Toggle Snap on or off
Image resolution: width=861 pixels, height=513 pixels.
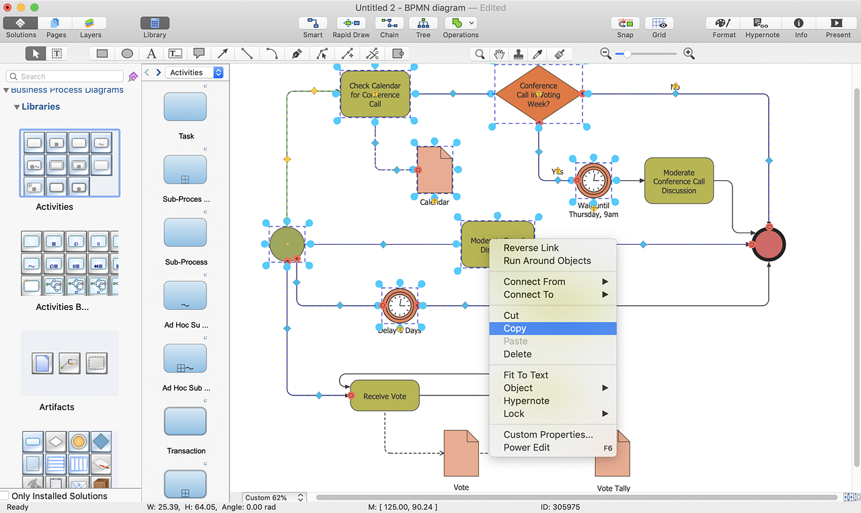click(625, 24)
